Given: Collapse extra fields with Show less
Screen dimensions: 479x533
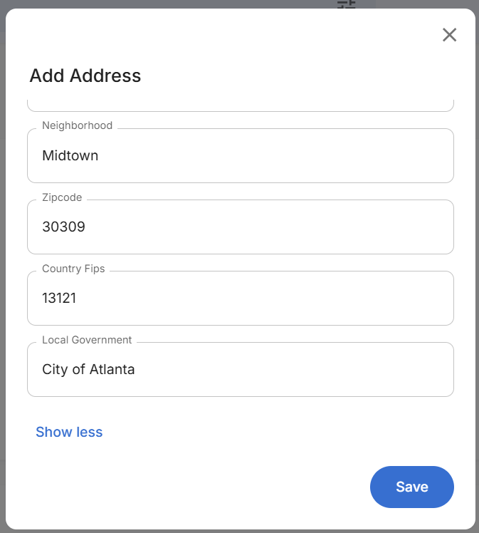Looking at the screenshot, I should point(69,432).
